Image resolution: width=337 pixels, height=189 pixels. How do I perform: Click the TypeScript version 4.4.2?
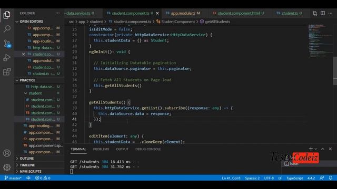coord(311,178)
